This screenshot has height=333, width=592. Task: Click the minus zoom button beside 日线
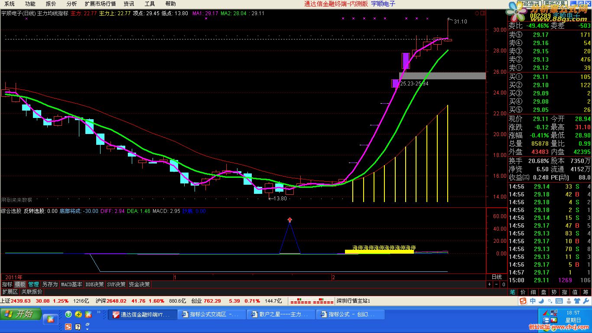(497, 284)
